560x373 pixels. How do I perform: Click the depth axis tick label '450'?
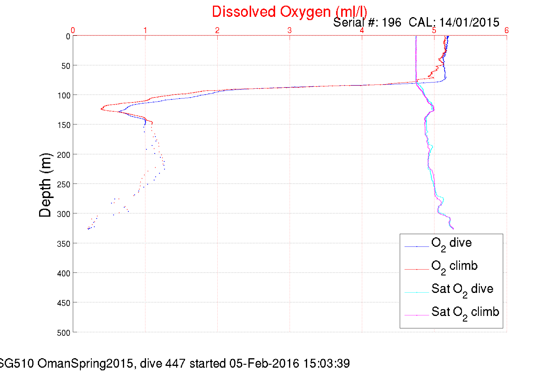(x=64, y=303)
